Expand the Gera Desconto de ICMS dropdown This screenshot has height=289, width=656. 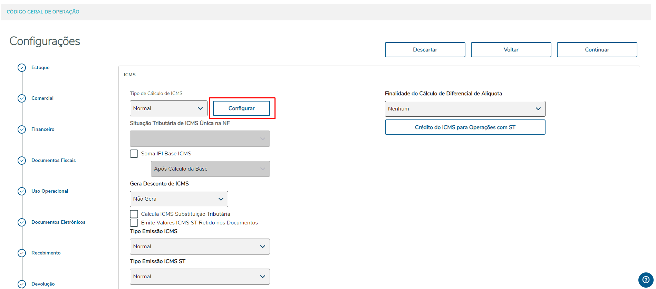[x=179, y=199]
